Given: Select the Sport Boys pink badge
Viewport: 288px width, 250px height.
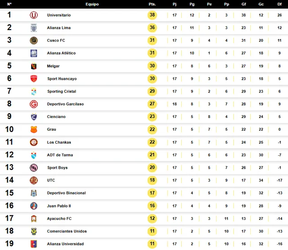Looking at the screenshot, I should coord(34,167).
